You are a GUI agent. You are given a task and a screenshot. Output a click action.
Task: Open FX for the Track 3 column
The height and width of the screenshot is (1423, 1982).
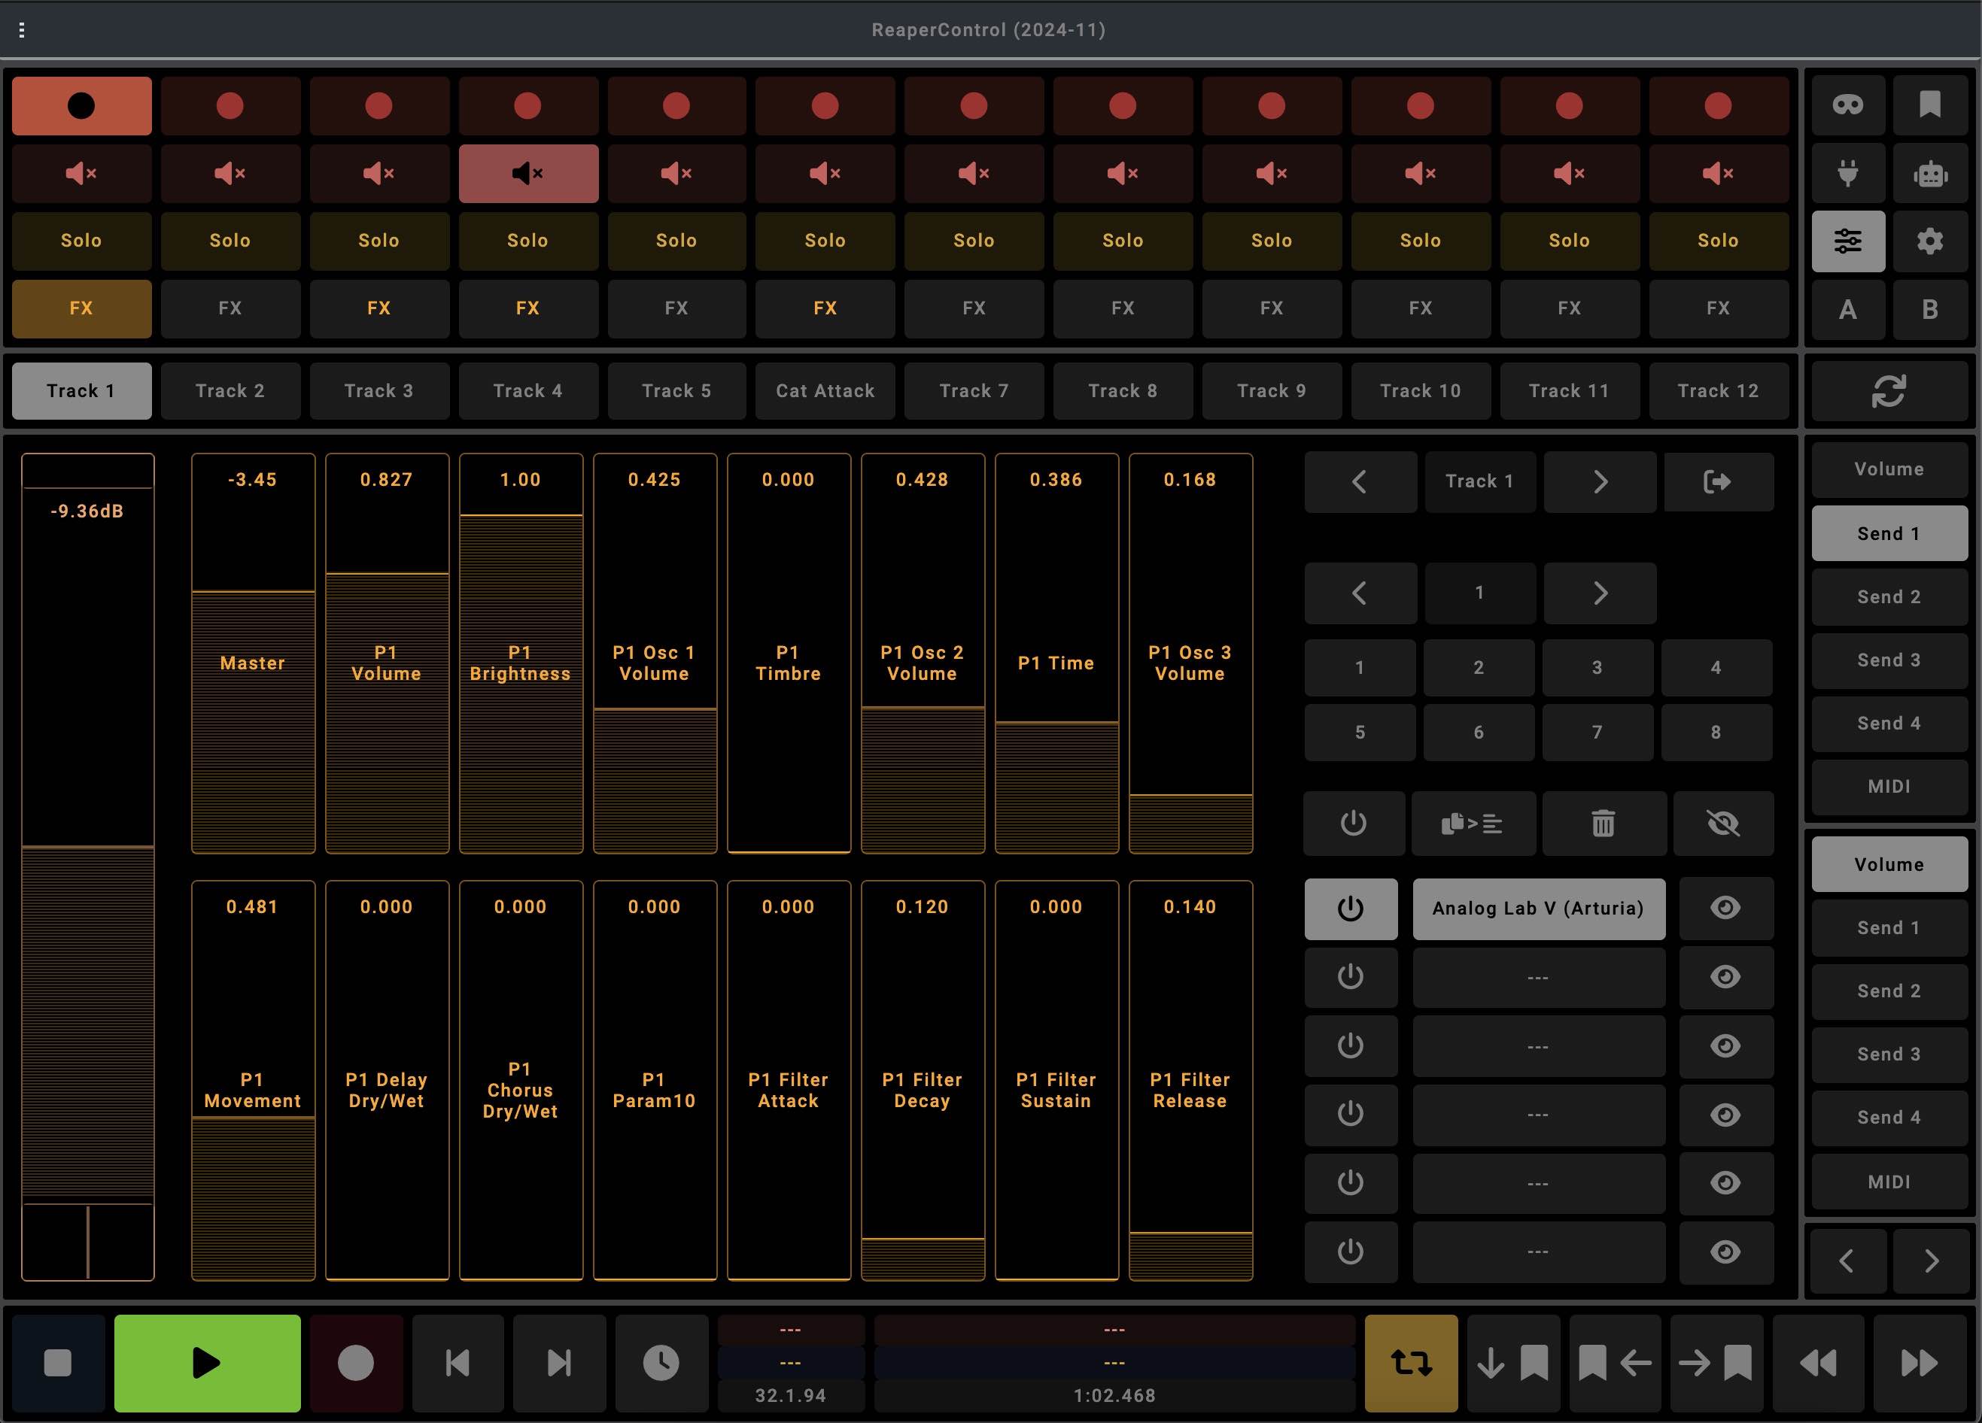click(378, 308)
